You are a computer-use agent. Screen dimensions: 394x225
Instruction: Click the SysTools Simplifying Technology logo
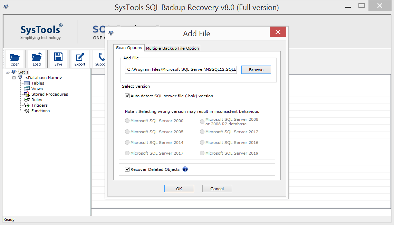coord(41,32)
